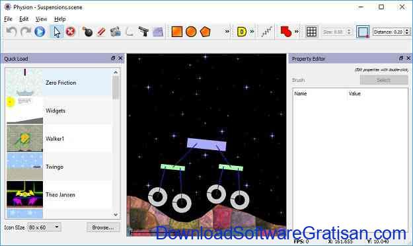Select the orange rectangle shape tool
413x246 pixels.
[177, 32]
